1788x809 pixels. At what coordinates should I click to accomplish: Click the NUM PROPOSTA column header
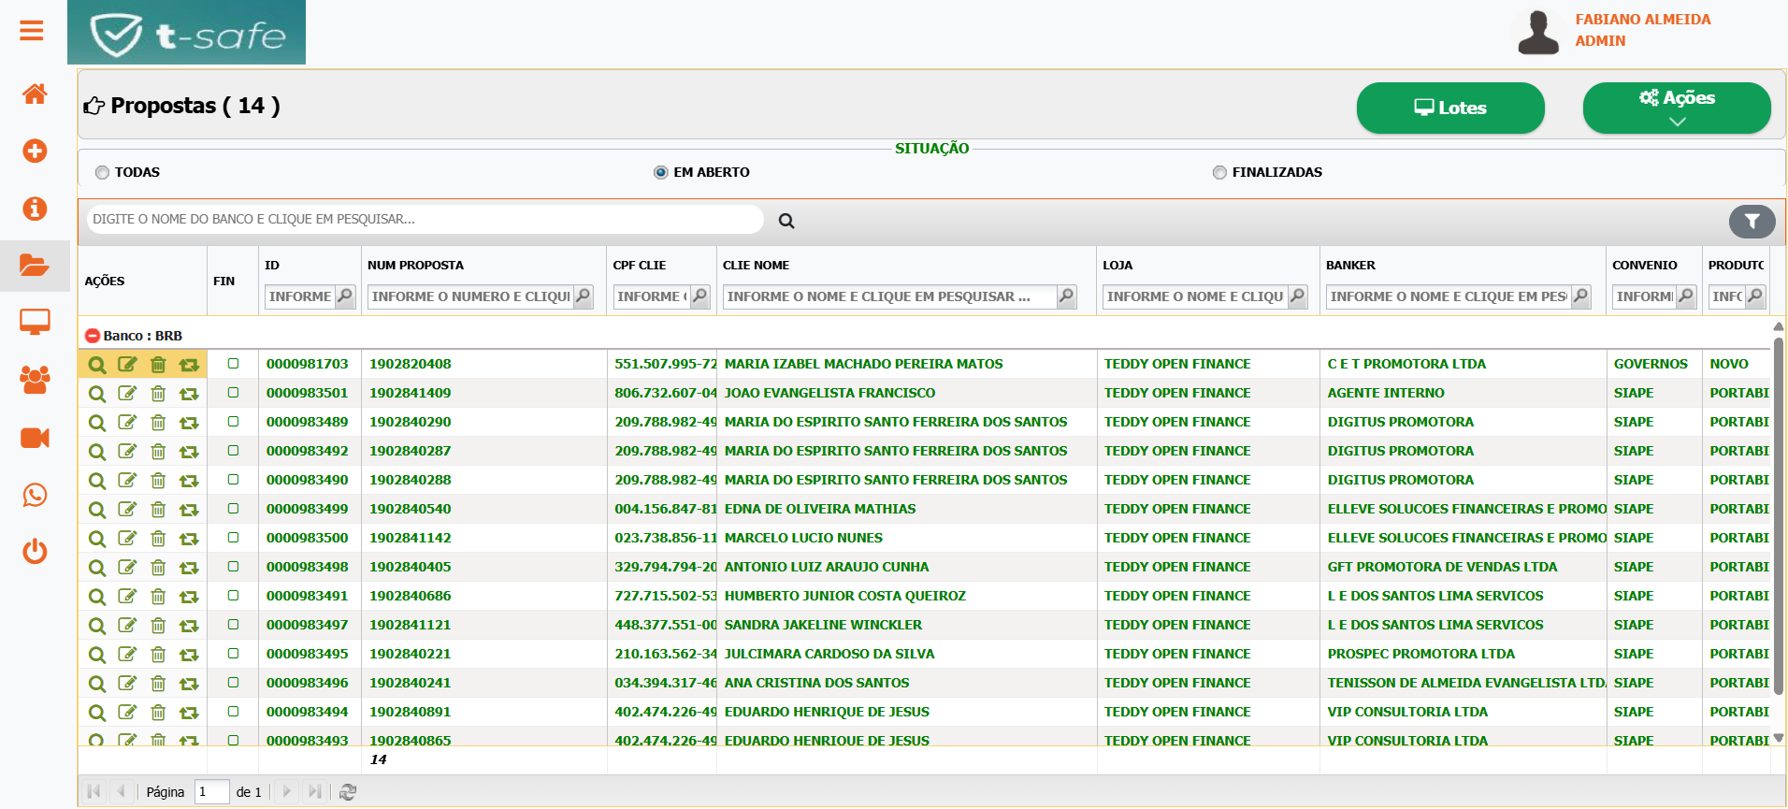point(415,266)
